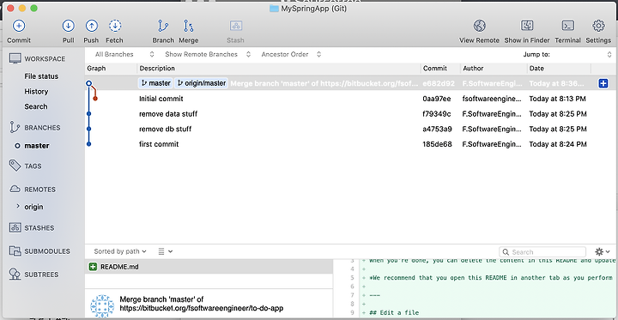Open View Remote globe icon
Screen dimensions: 618x320
[479, 26]
